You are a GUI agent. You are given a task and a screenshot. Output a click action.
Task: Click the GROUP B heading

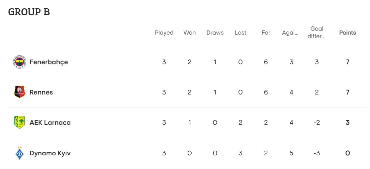tap(29, 12)
